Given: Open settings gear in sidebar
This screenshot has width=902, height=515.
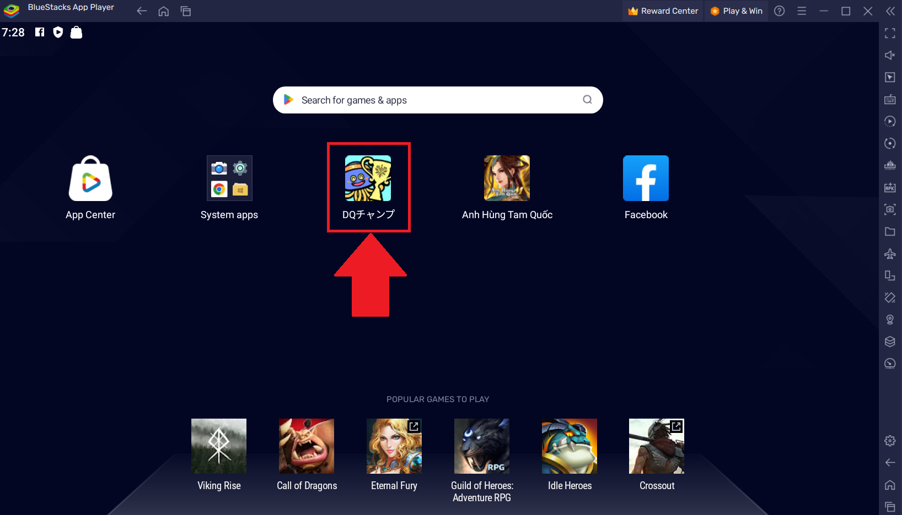Looking at the screenshot, I should point(890,441).
